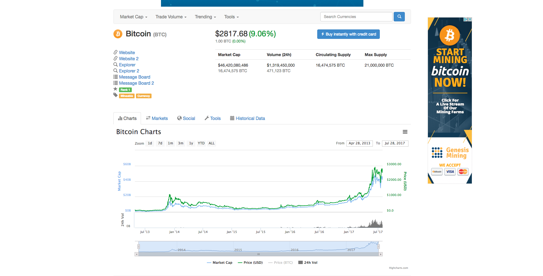Enable the Price (BTC) series in legend
Image resolution: width=543 pixels, height=276 pixels.
(281, 263)
